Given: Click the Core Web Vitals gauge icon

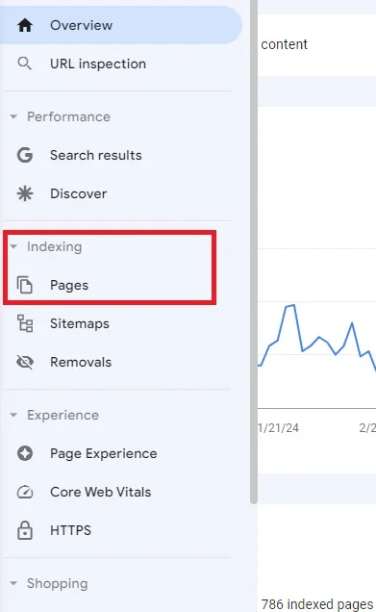Looking at the screenshot, I should [25, 492].
